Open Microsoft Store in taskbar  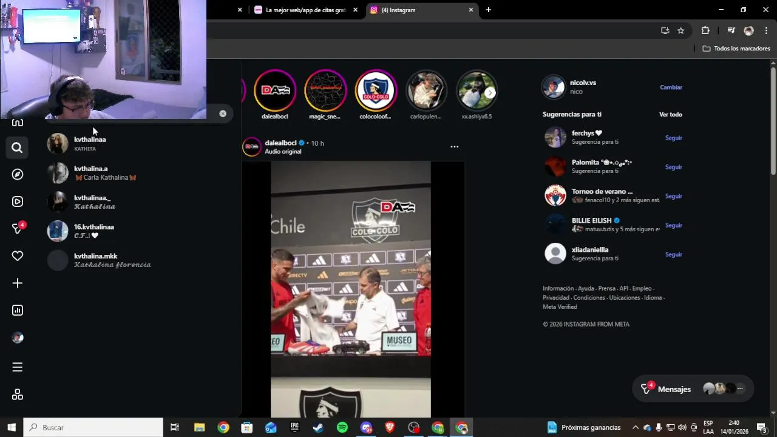click(x=247, y=427)
